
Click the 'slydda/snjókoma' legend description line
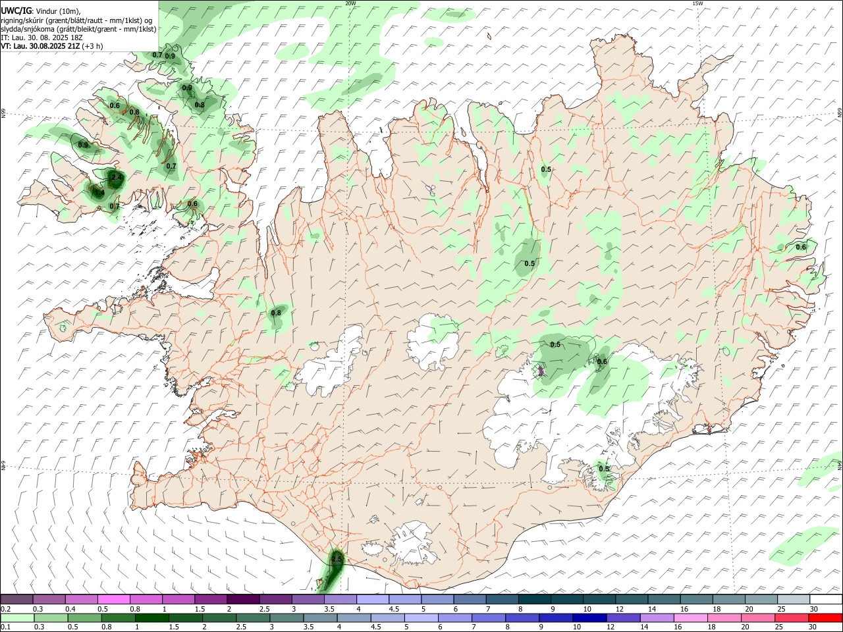(78, 29)
